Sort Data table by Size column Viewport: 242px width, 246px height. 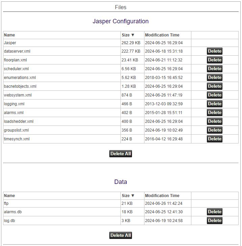tap(128, 196)
